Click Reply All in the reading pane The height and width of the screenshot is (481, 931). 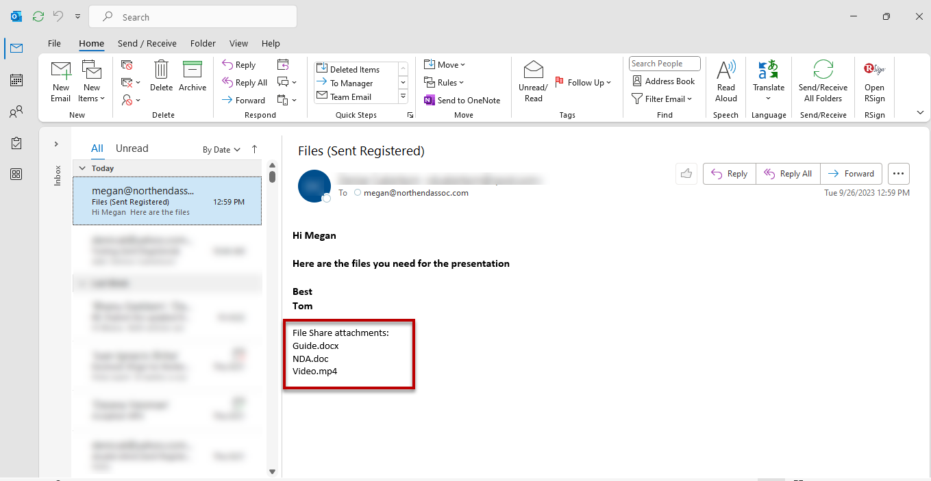(x=788, y=174)
